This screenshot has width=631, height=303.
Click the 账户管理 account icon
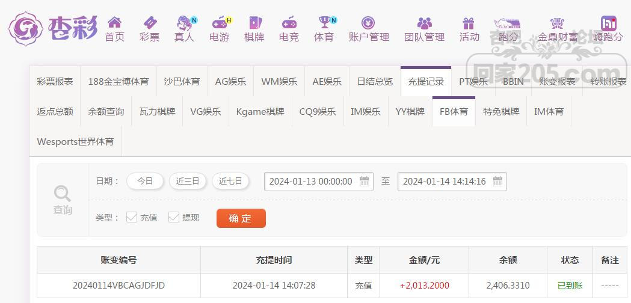(x=369, y=23)
